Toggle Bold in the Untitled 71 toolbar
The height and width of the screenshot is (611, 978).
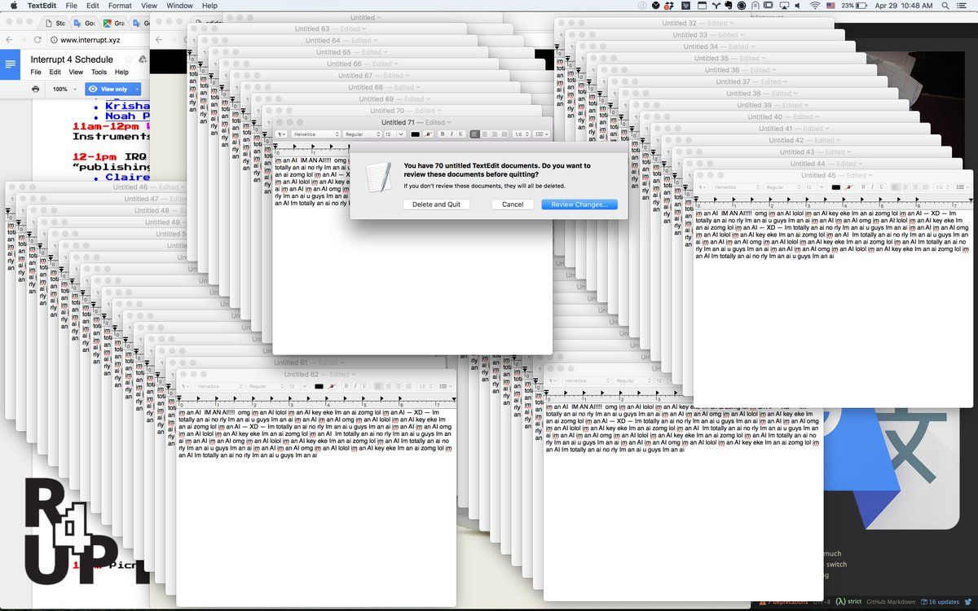tap(443, 134)
